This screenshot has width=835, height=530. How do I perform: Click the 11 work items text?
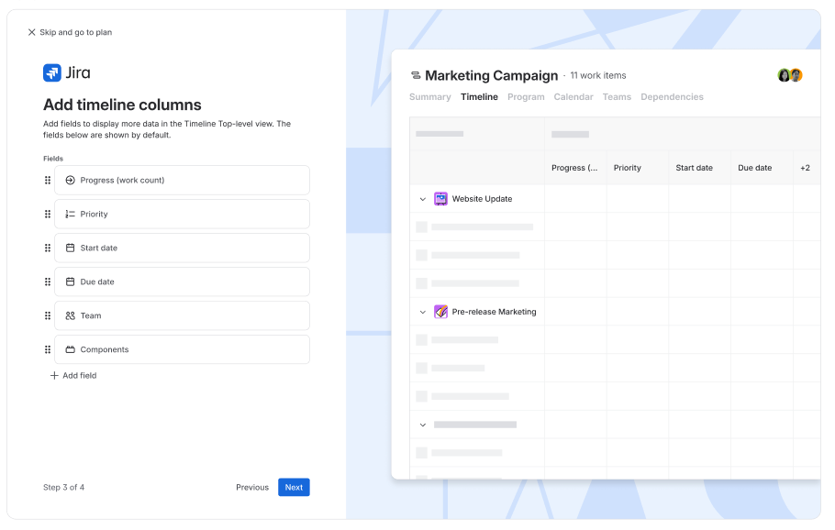598,75
